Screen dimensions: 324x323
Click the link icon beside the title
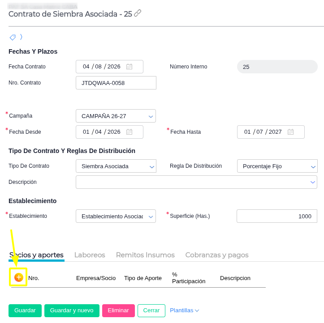(138, 13)
